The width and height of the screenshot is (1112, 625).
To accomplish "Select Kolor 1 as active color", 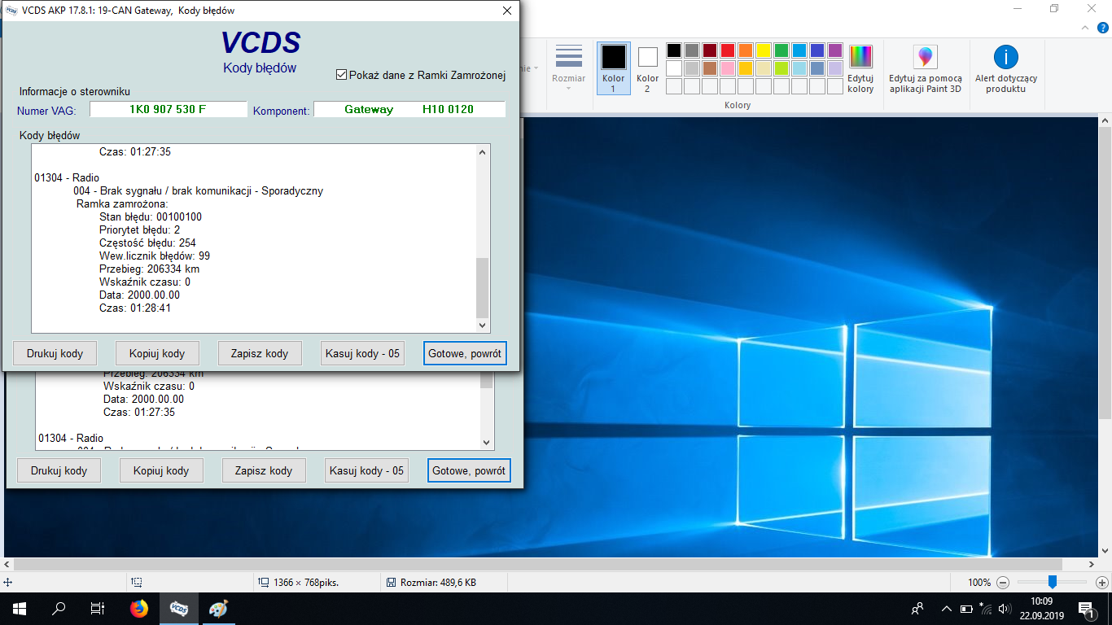I will (613, 68).
